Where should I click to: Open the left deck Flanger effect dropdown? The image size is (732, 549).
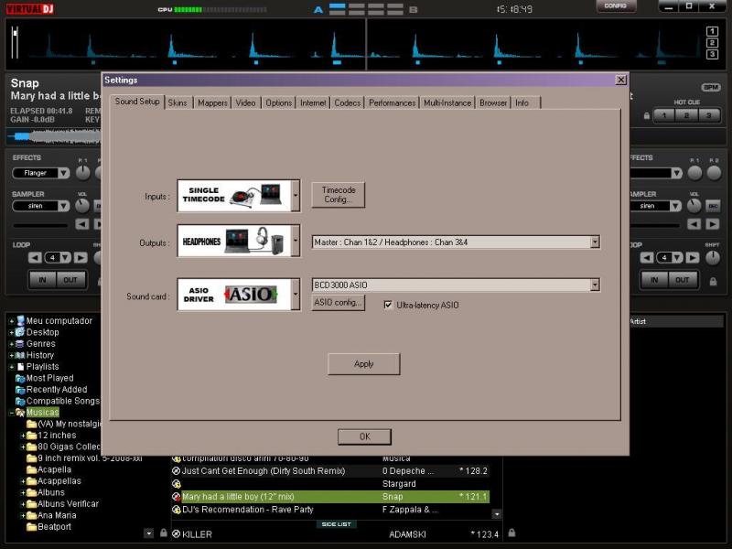pos(63,173)
